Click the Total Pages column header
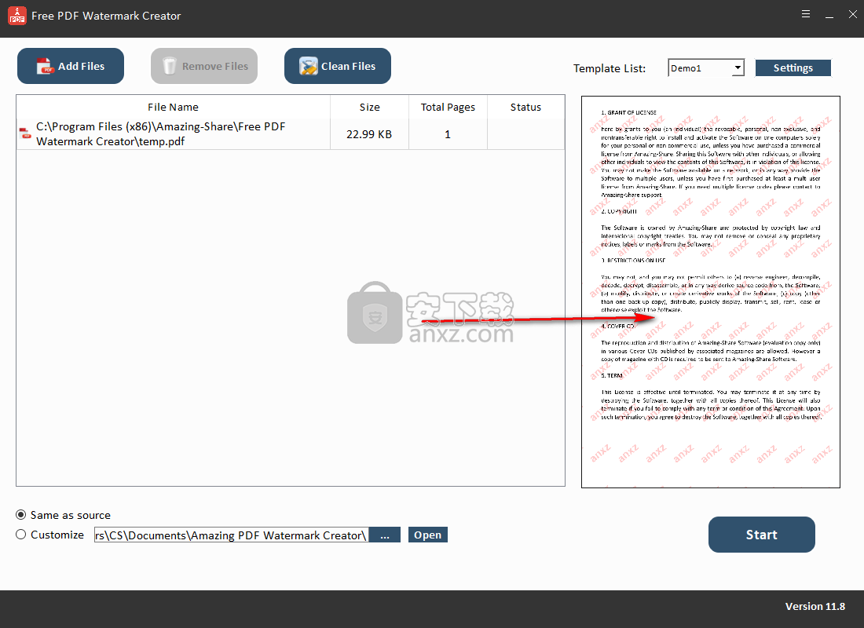The image size is (864, 628). tap(448, 107)
